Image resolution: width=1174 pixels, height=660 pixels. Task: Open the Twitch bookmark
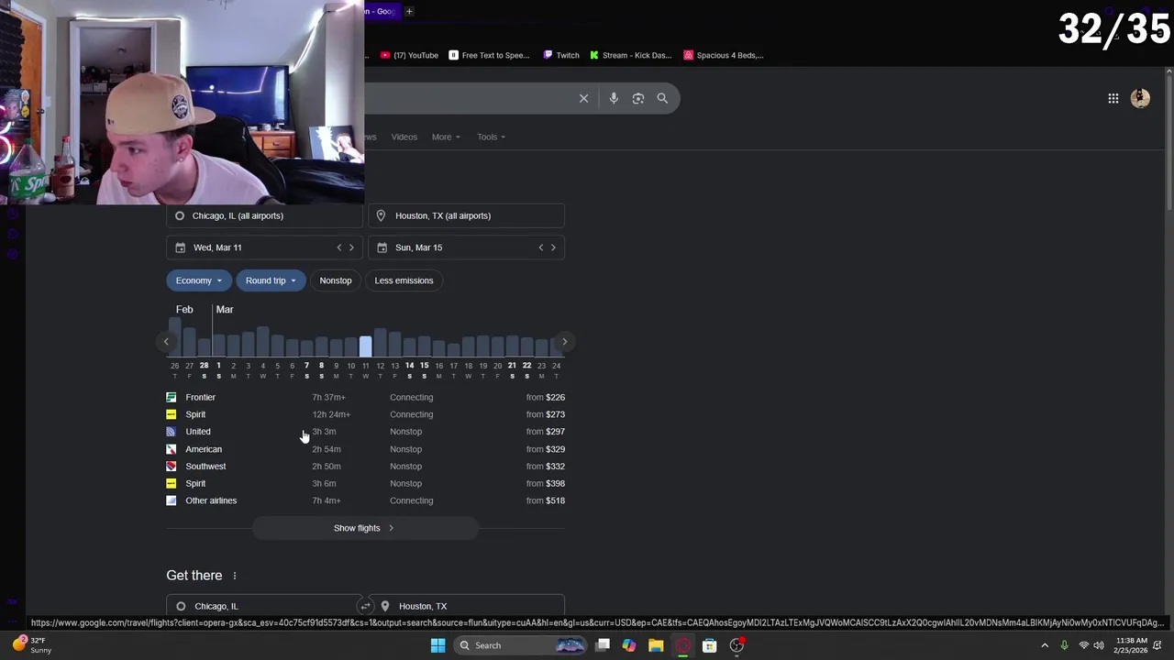561,55
